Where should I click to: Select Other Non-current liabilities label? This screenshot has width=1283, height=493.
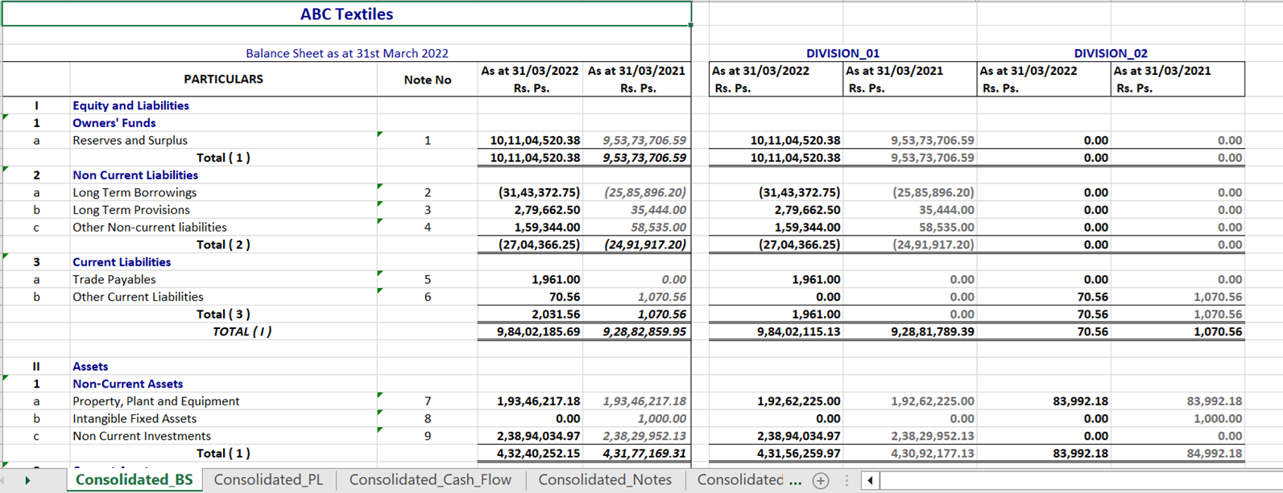point(150,228)
